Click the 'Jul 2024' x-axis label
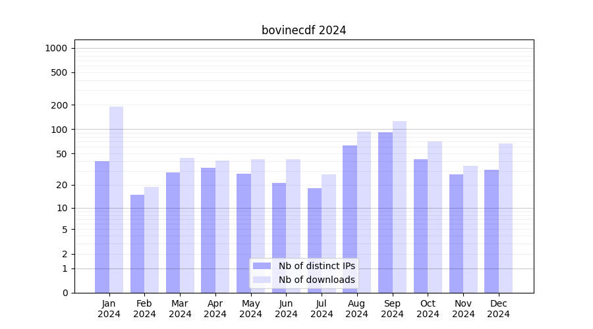 (x=322, y=309)
